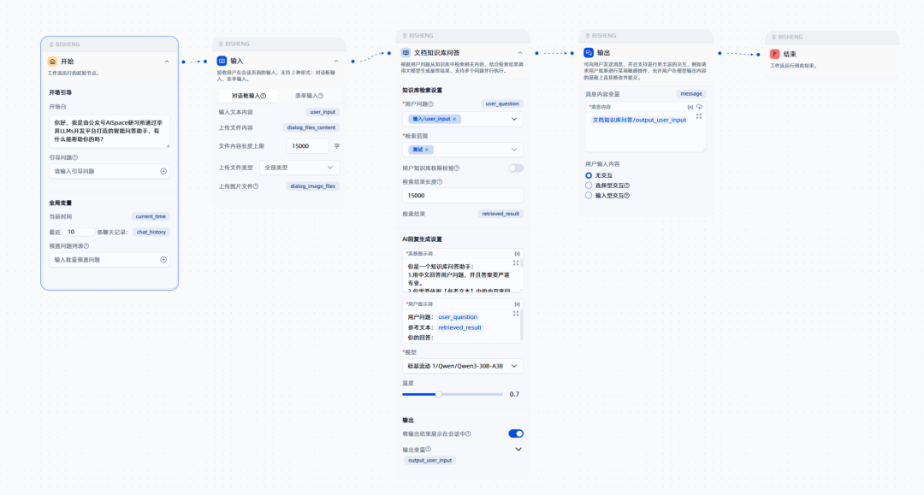Collapse the 文档知识库问答 node chevron
Viewport: 924px width, 495px height.
click(520, 53)
